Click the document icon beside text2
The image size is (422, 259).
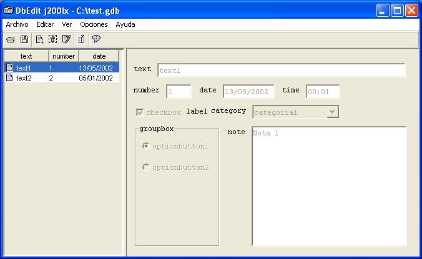coord(9,78)
